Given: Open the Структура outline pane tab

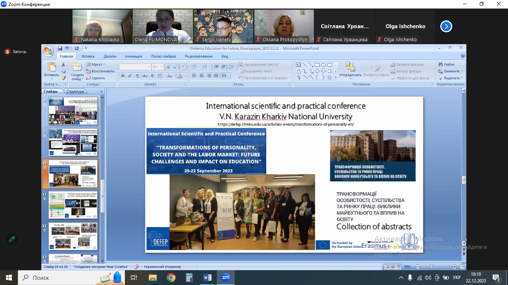Looking at the screenshot, I should coord(75,91).
